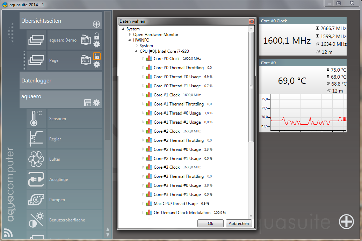Click bar chart icon of Core #2 Clock

(x=149, y=131)
